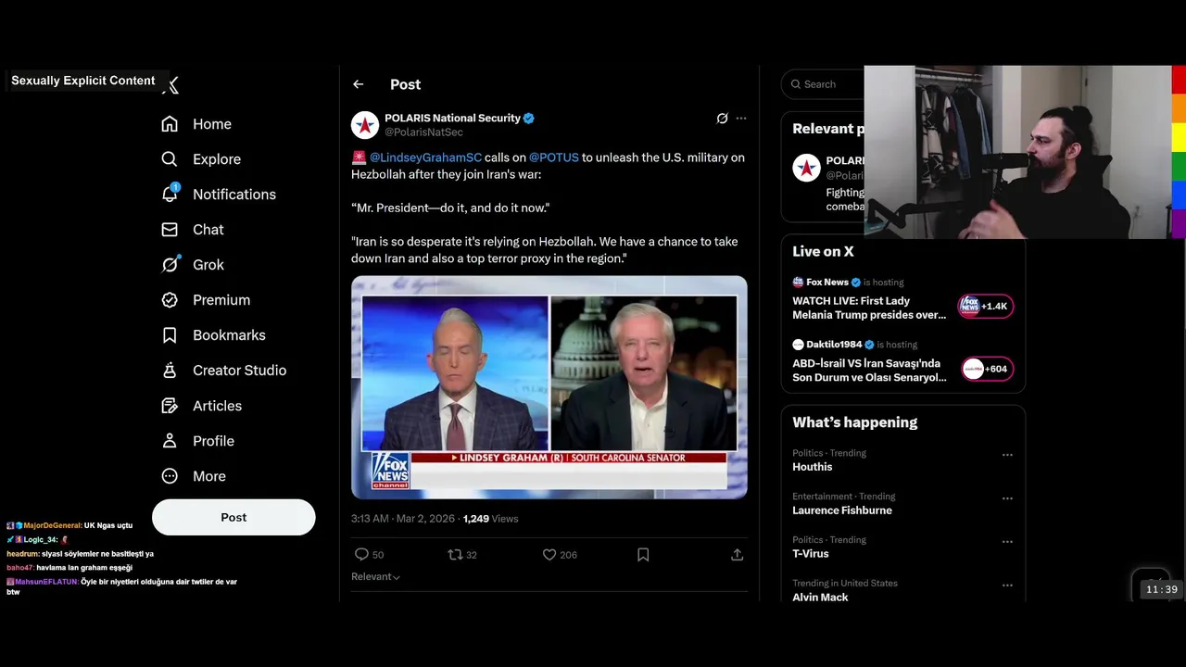Go back using the arrow beside Post

(x=359, y=84)
